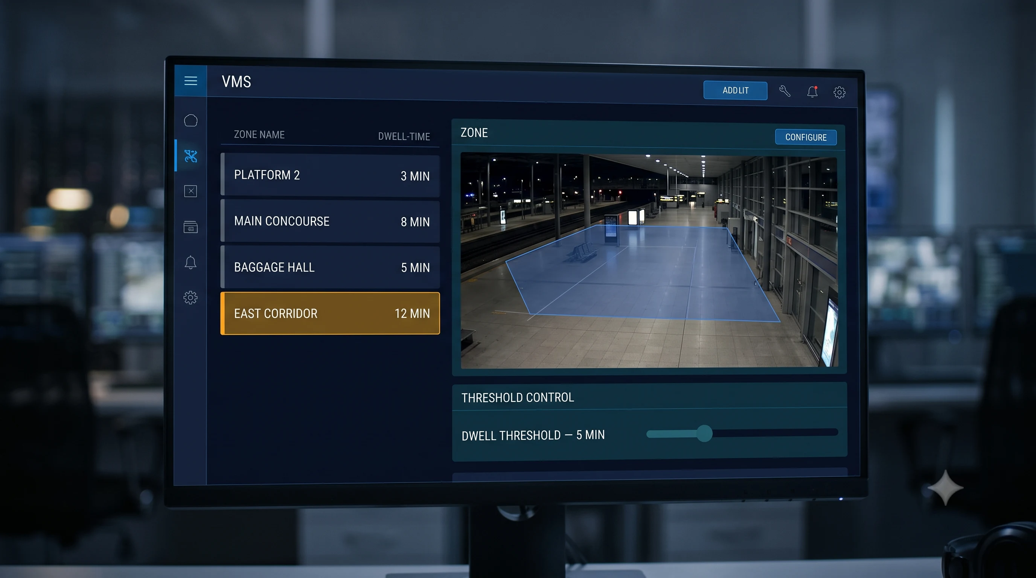Click the ADD LIT button

tap(735, 90)
